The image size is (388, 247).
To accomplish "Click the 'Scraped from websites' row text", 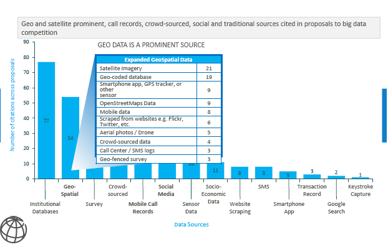I will point(142,122).
